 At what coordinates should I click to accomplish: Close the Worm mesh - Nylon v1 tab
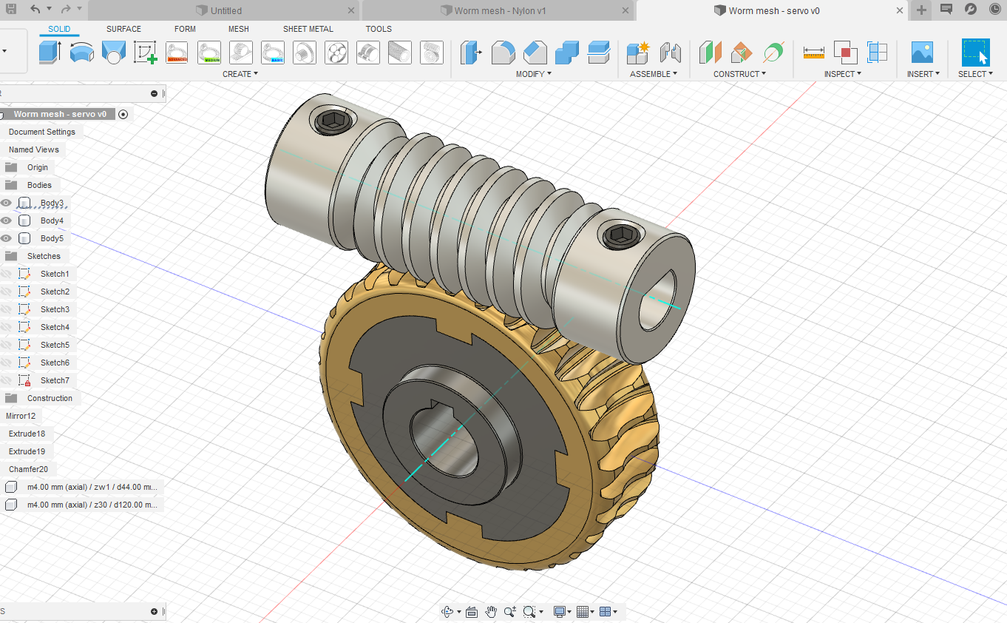coord(625,10)
